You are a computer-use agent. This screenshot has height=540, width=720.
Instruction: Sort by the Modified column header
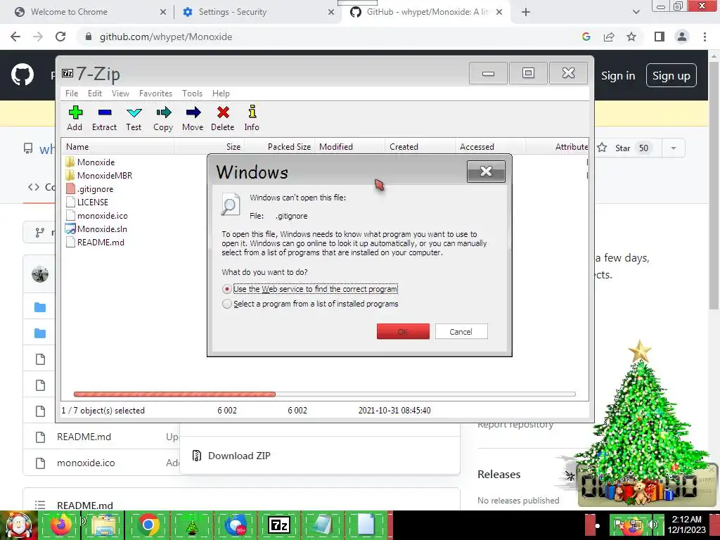(x=350, y=147)
